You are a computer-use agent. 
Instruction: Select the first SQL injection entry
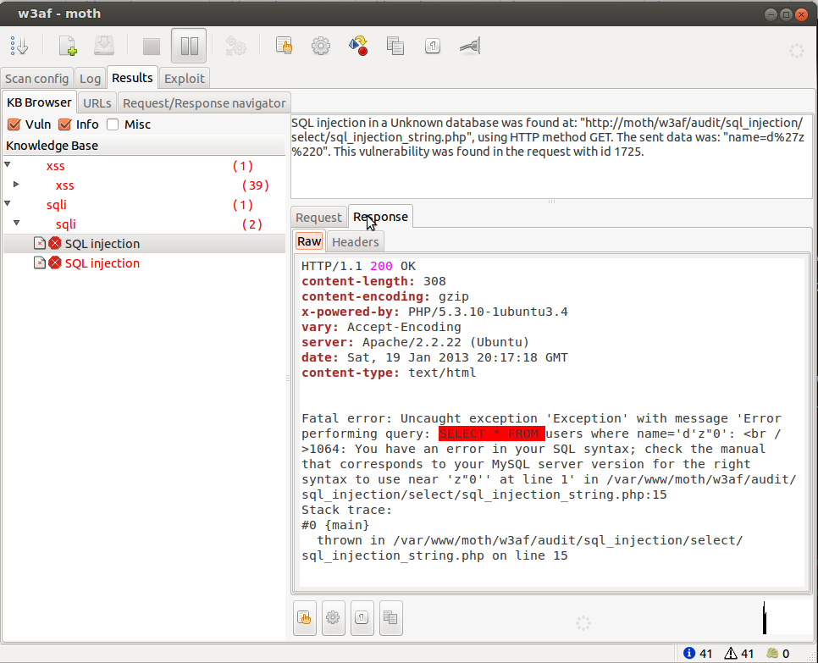145,244
